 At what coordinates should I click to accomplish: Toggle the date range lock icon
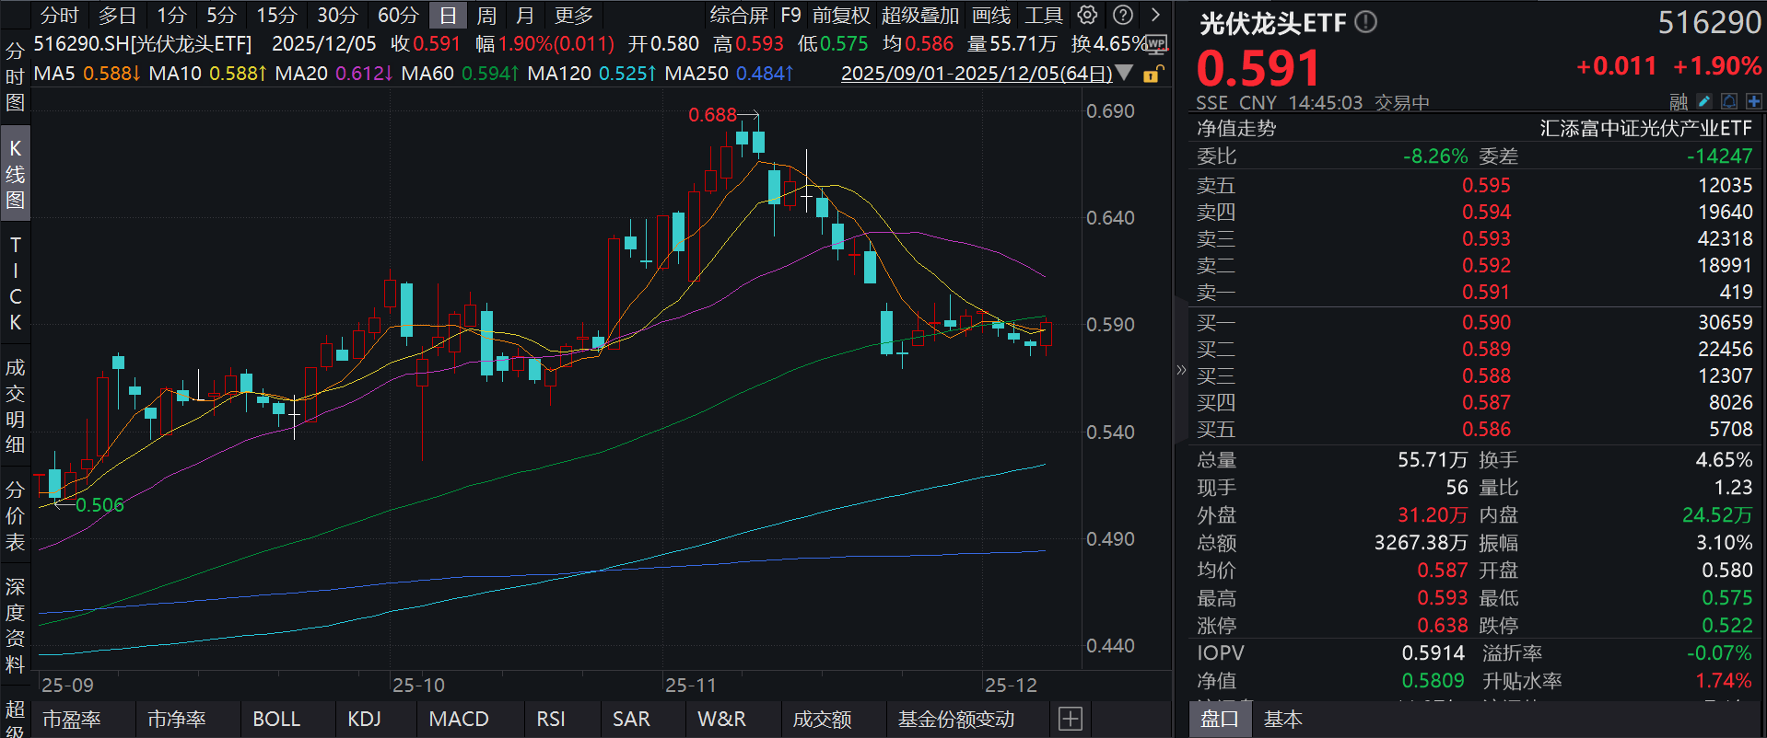(1152, 74)
